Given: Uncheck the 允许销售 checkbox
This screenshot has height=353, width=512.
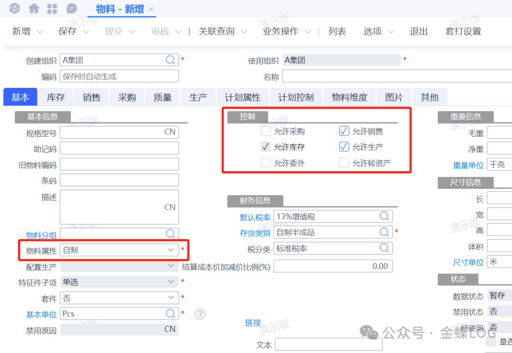Looking at the screenshot, I should tap(344, 131).
